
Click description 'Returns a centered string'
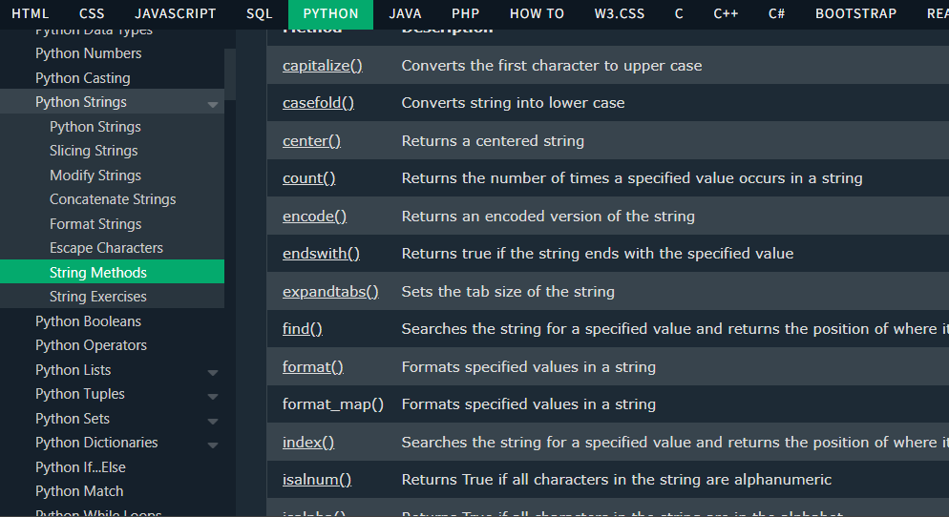click(x=494, y=141)
